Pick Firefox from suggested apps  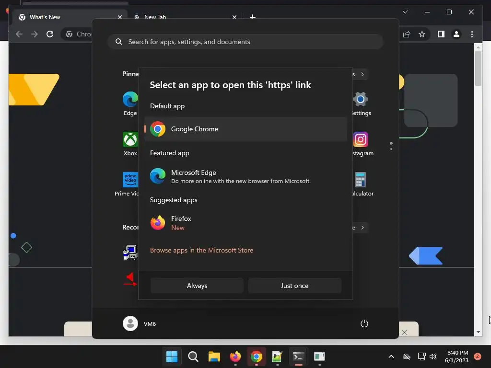point(245,223)
